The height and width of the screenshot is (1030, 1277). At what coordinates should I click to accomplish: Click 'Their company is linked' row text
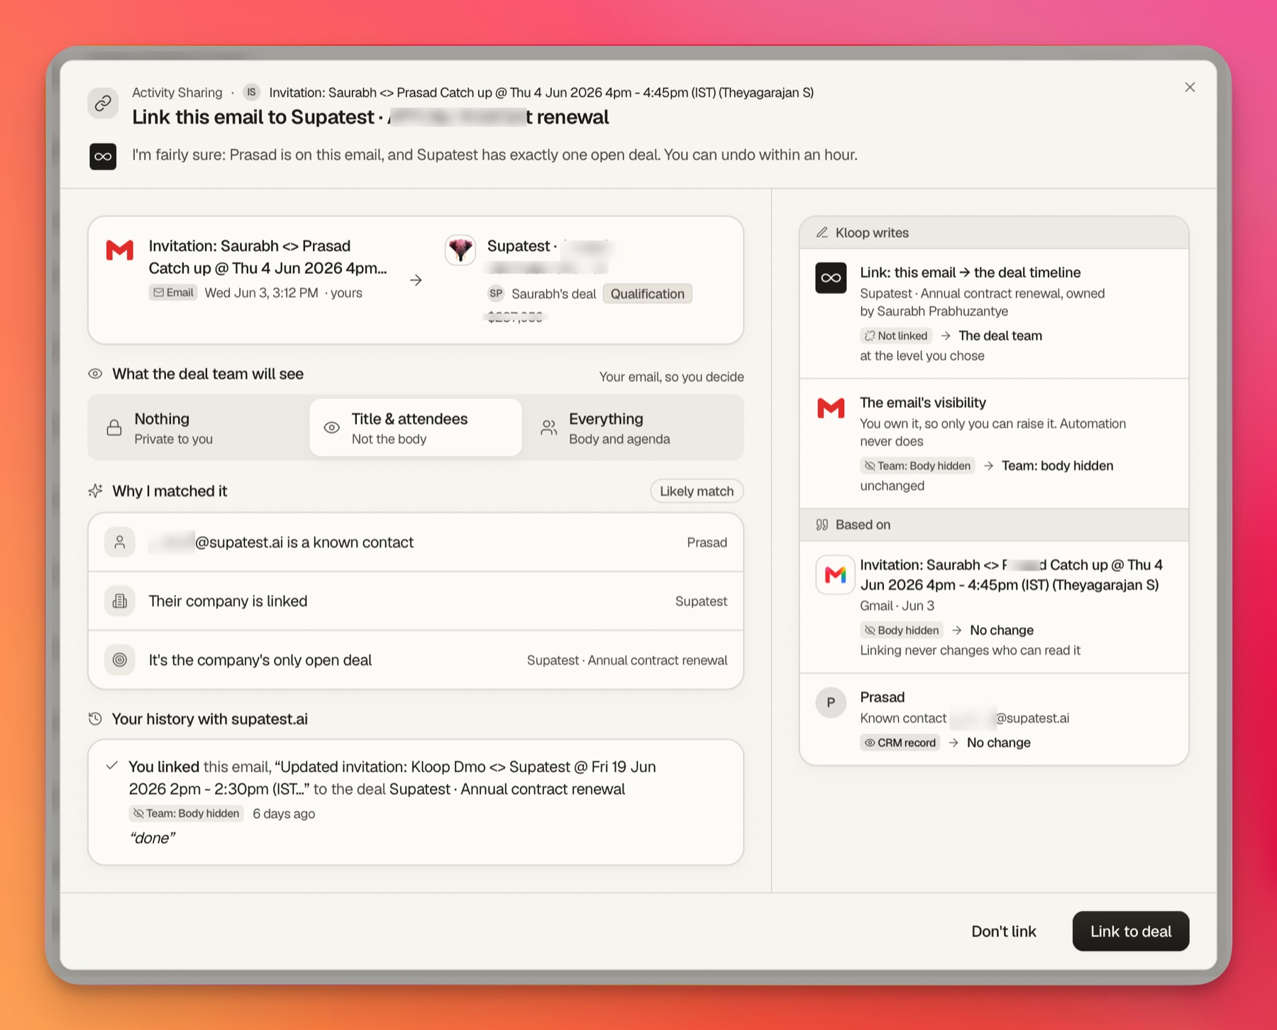pyautogui.click(x=228, y=601)
